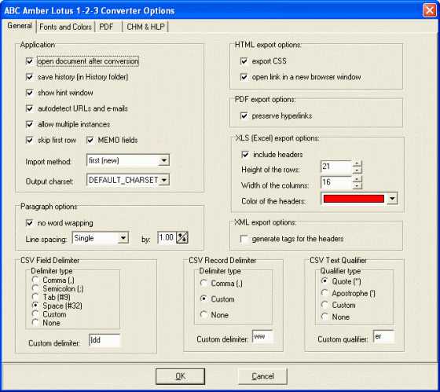Click the Height of the rows field
440x392 pixels.
pyautogui.click(x=336, y=167)
